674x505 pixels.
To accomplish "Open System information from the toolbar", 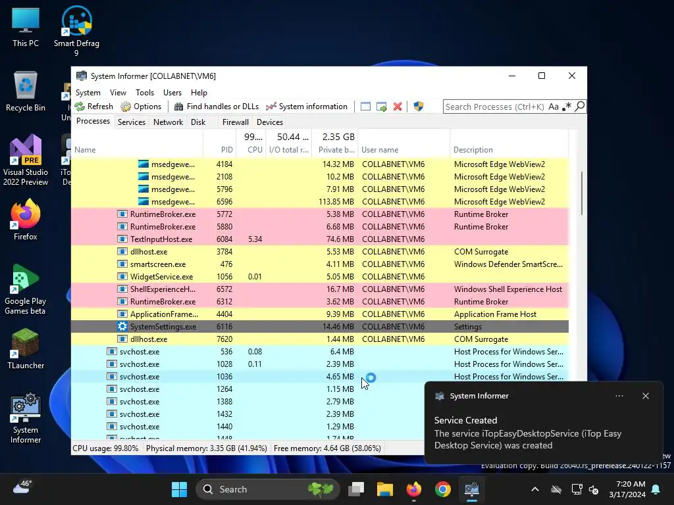I will click(307, 107).
